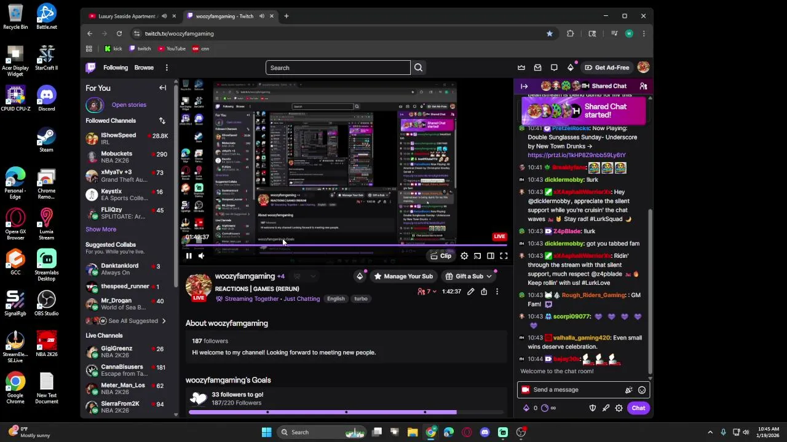Open IShowSpeed followed channel
The width and height of the screenshot is (787, 442).
(x=127, y=139)
